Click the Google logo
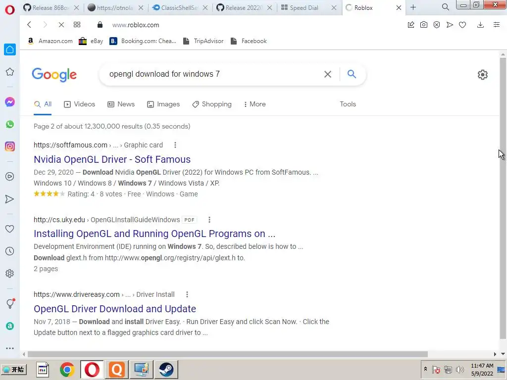The image size is (507, 380). pyautogui.click(x=54, y=75)
